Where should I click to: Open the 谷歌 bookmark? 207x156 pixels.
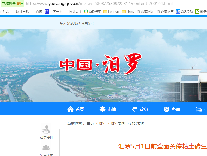tap(4, 11)
